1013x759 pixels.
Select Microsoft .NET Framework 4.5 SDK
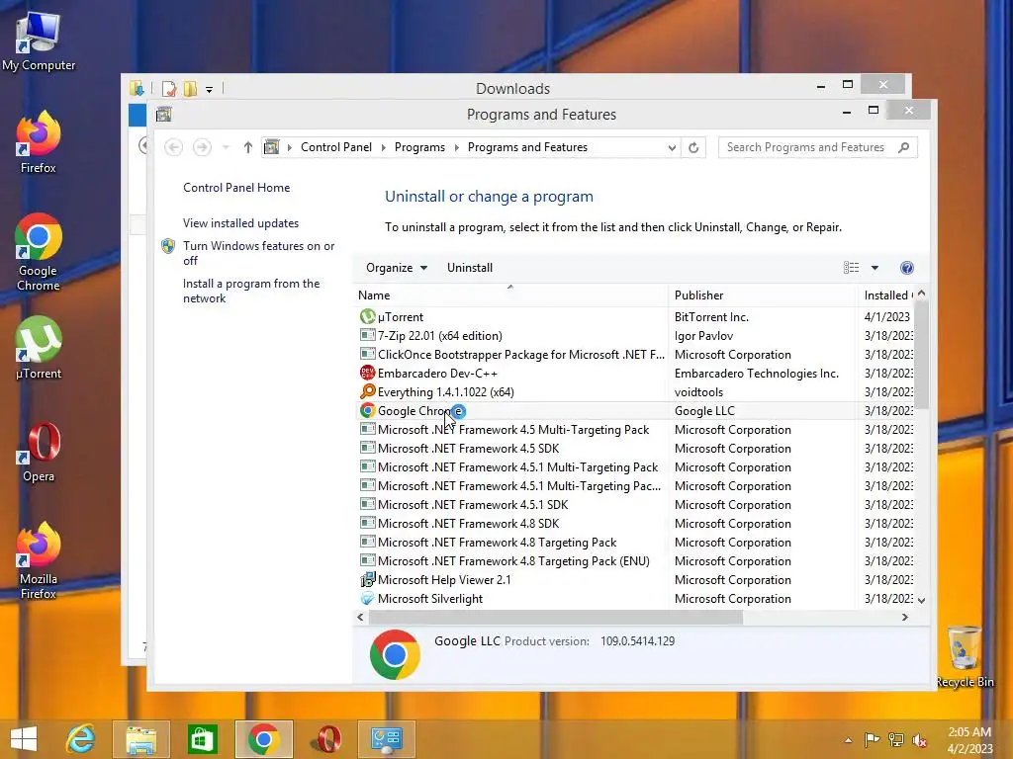point(636,448)
